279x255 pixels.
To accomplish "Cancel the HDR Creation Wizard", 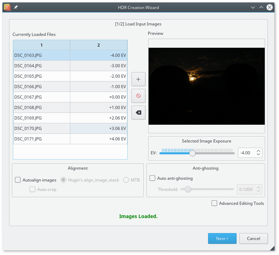I will coord(253,238).
